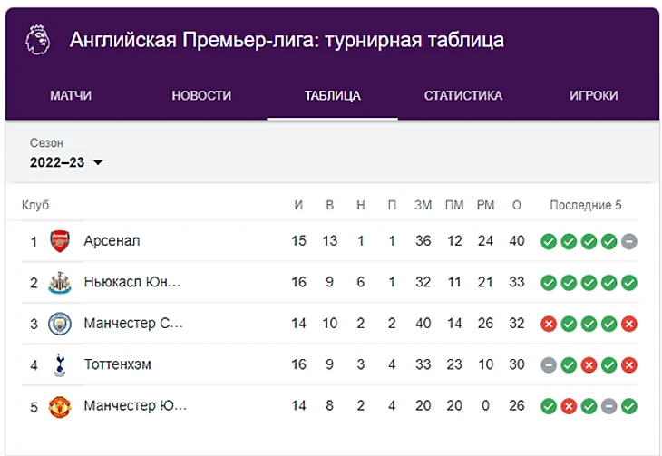Click the Последние 5 column header

585,205
